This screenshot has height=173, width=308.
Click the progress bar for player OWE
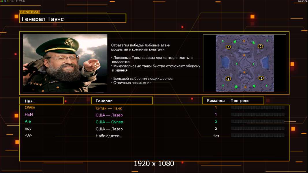coord(257,108)
